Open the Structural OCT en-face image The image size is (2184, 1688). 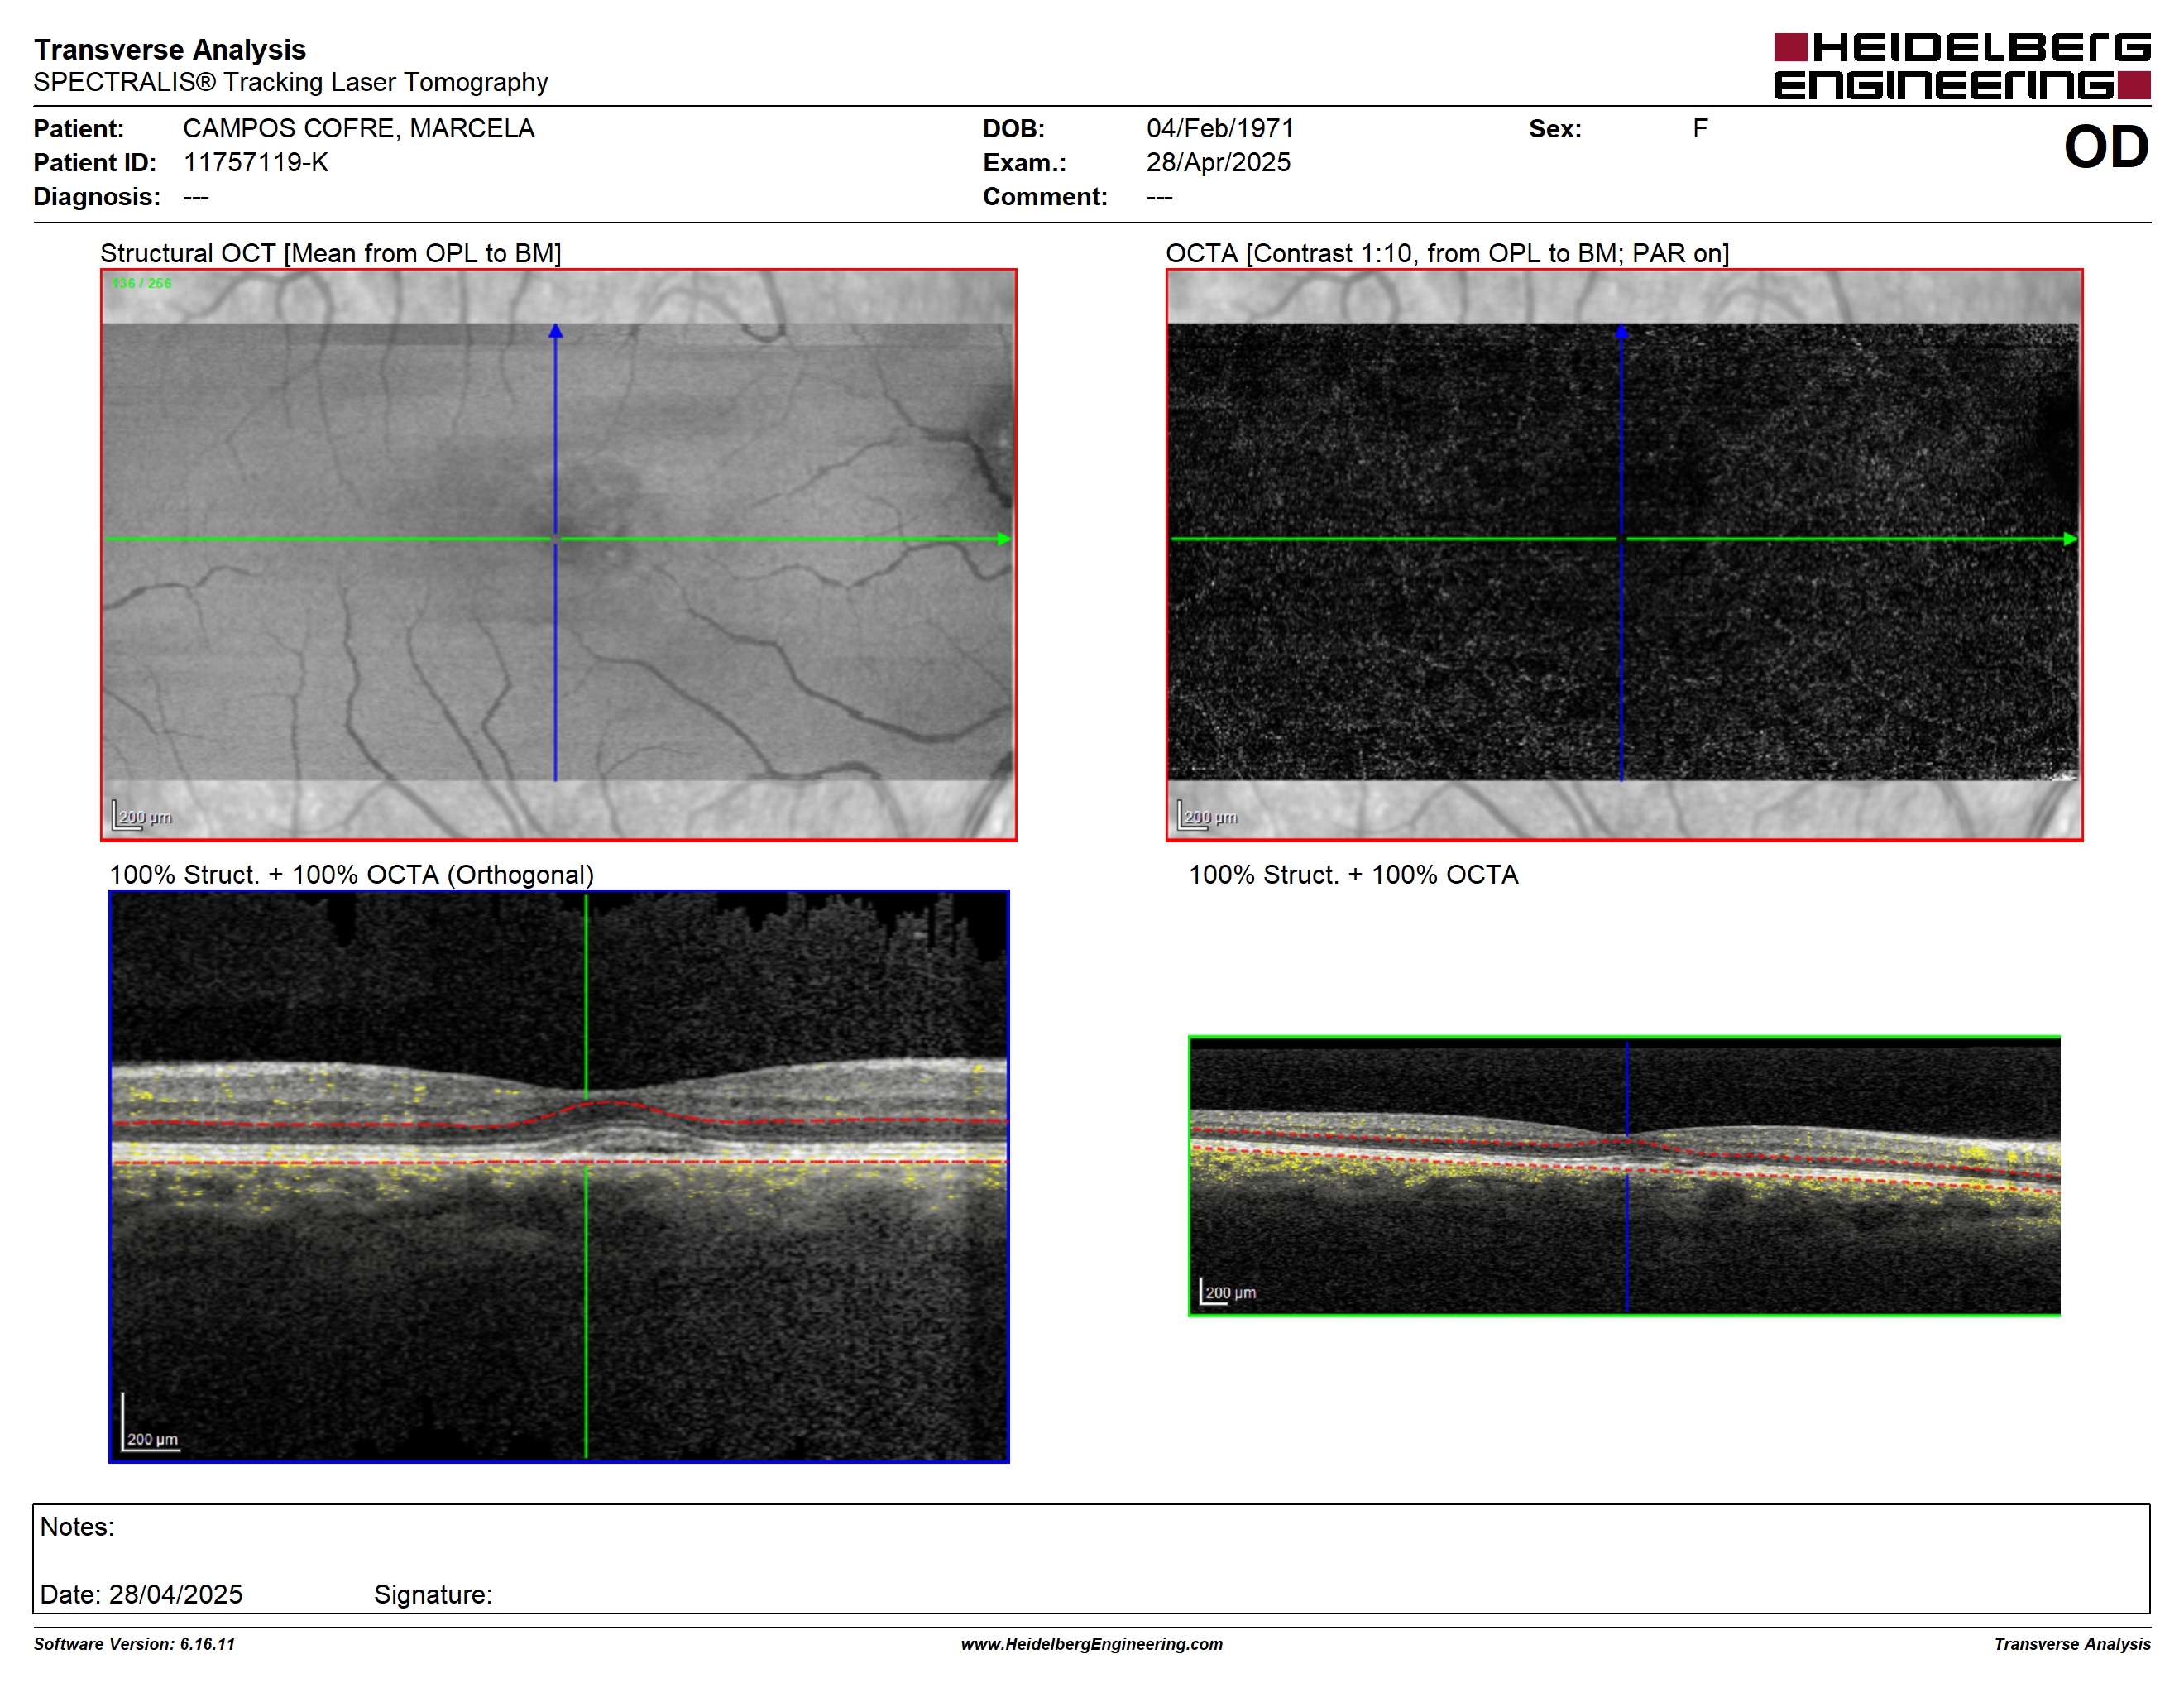pos(558,554)
